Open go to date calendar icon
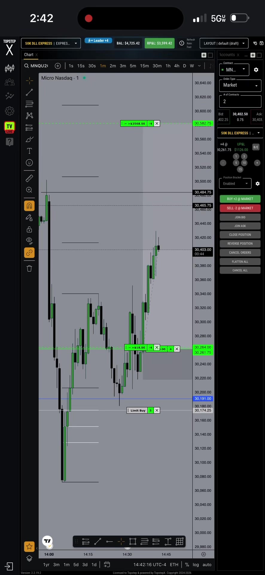The height and width of the screenshot is (575, 265). (x=107, y=565)
